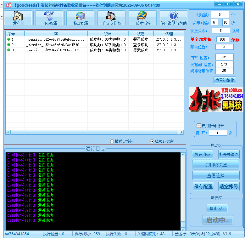Screen dimensions: 245x239
Task: Click the log scrollbar thumb
Action: click(x=183, y=225)
